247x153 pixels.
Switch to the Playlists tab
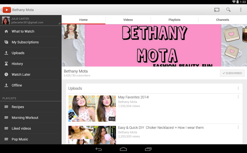coord(174,20)
